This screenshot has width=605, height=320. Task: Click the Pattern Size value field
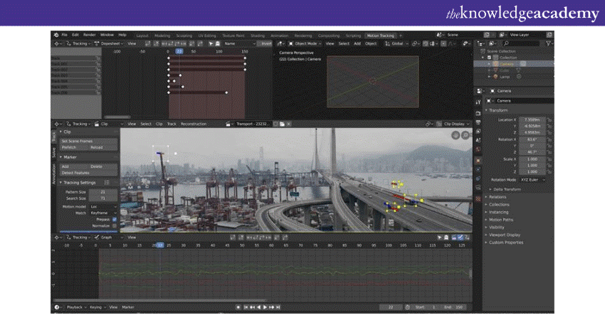pyautogui.click(x=103, y=192)
